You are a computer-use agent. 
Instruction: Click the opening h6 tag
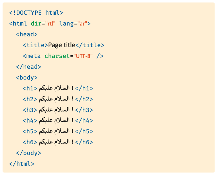pos(30,142)
